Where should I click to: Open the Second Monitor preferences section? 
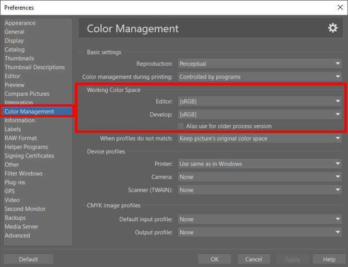tap(25, 209)
